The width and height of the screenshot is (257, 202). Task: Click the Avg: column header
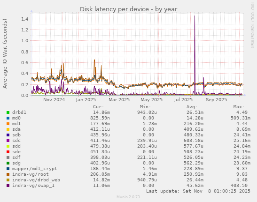[x=192, y=107]
